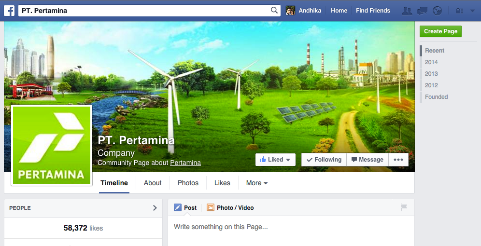Expand the People section chevron
This screenshot has width=481, height=246.
click(x=155, y=208)
